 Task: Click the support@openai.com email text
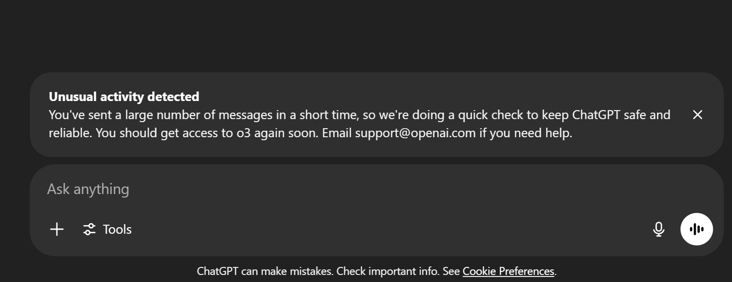415,133
